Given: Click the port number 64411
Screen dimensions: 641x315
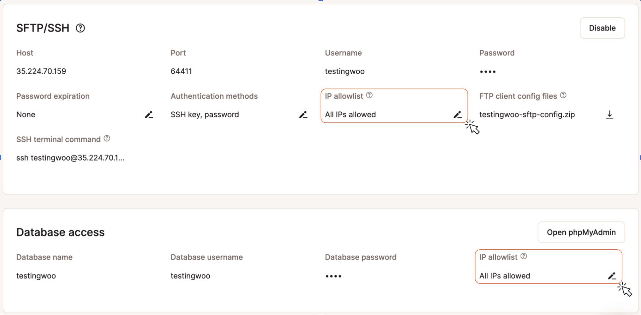Looking at the screenshot, I should coord(181,71).
